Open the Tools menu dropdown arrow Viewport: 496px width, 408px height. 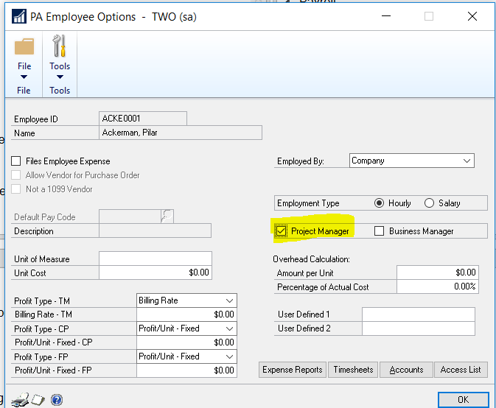(x=60, y=77)
